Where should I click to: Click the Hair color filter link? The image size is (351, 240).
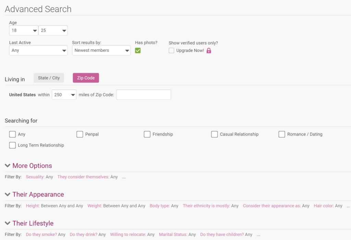click(x=324, y=206)
